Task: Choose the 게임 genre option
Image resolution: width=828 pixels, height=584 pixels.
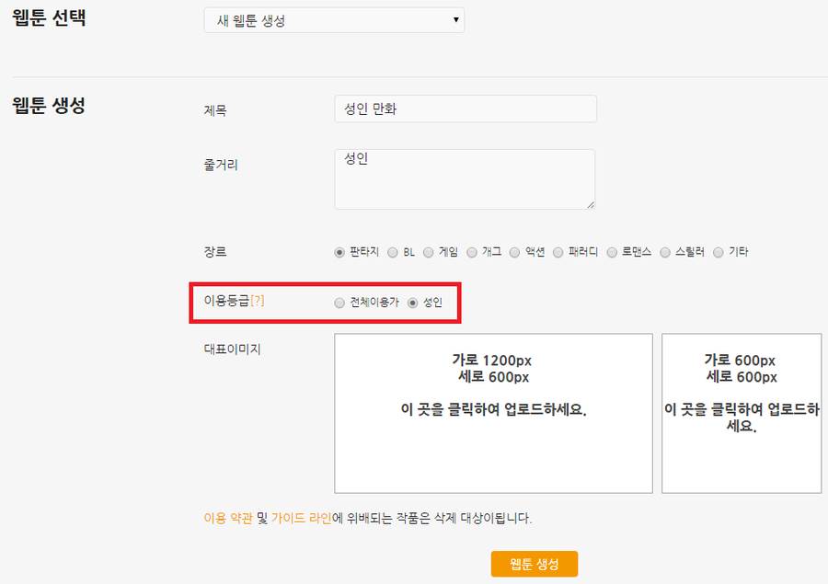Action: tap(429, 252)
